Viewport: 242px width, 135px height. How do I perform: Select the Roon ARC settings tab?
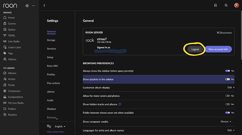pos(53,66)
